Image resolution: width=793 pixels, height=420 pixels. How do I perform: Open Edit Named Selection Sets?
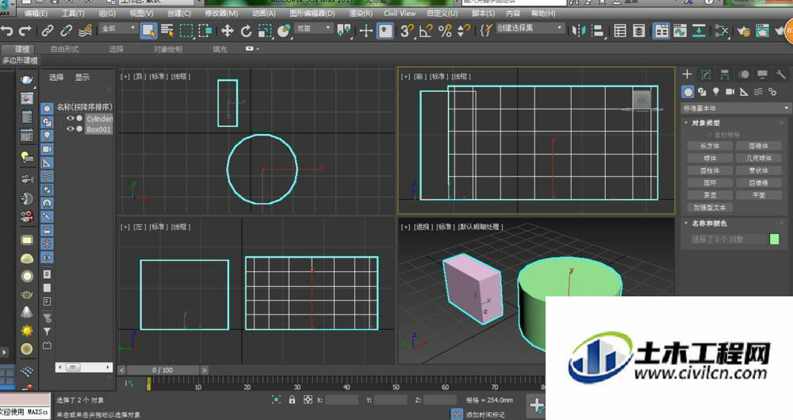coord(485,31)
